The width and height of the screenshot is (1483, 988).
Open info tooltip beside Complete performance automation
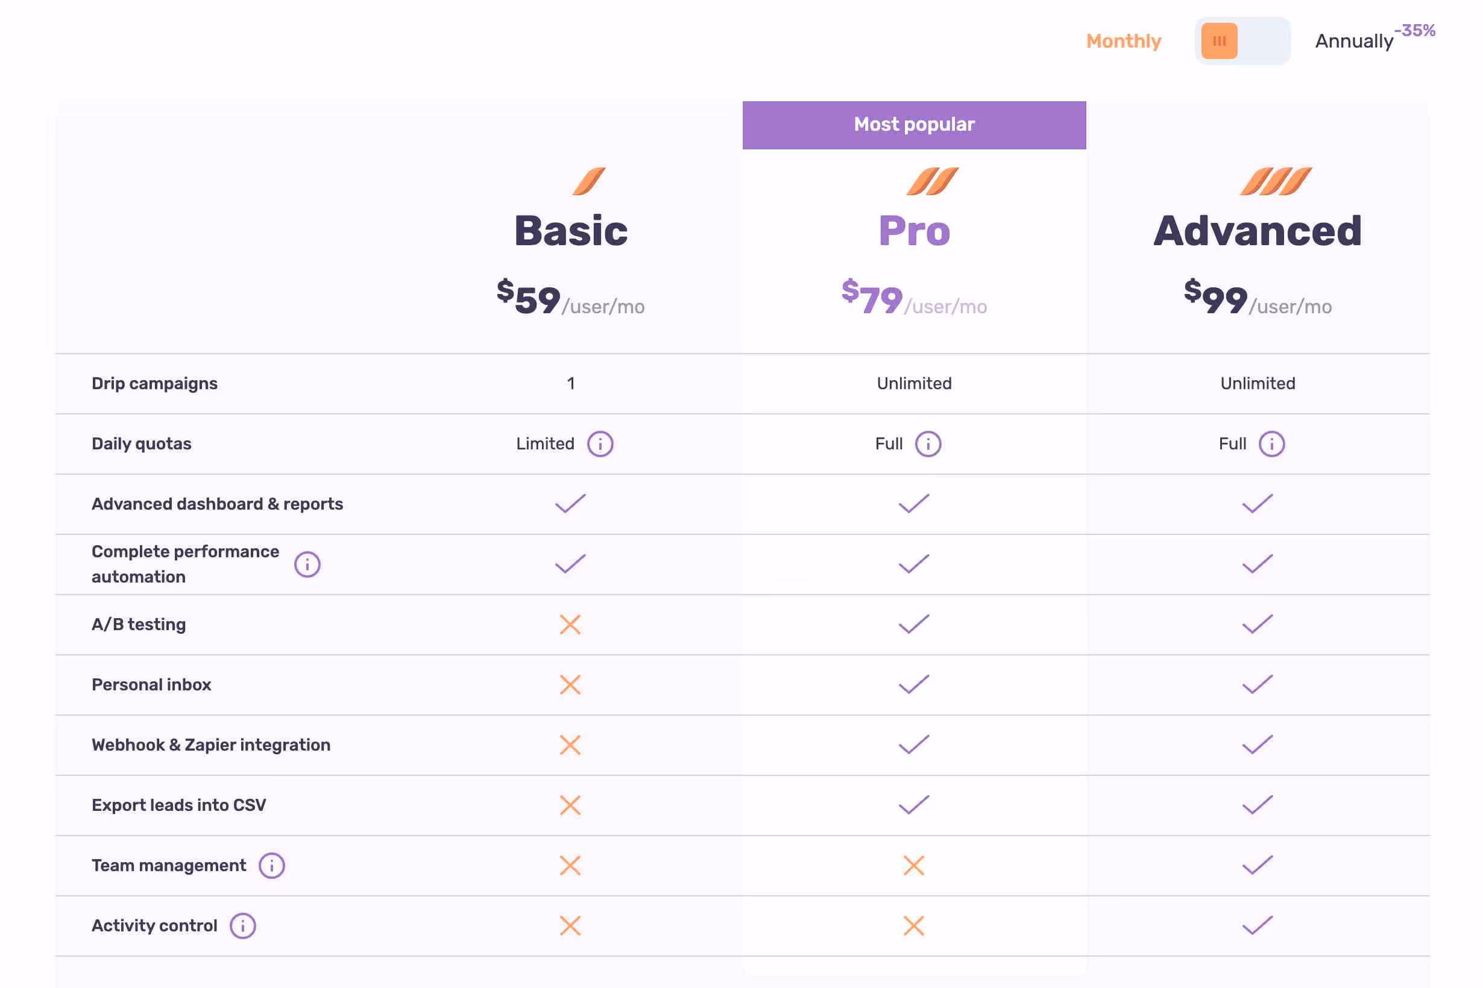(307, 564)
